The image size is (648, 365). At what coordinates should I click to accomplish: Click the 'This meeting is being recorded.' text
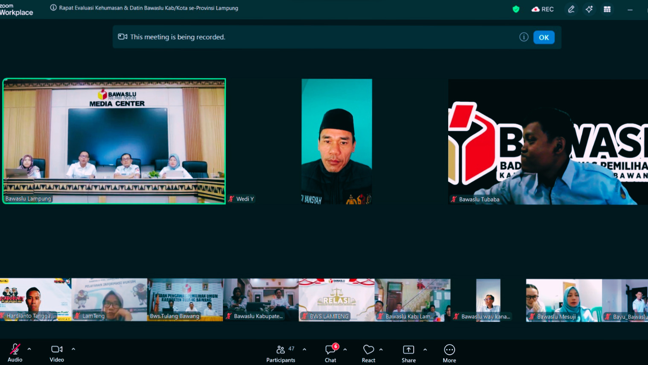click(178, 37)
